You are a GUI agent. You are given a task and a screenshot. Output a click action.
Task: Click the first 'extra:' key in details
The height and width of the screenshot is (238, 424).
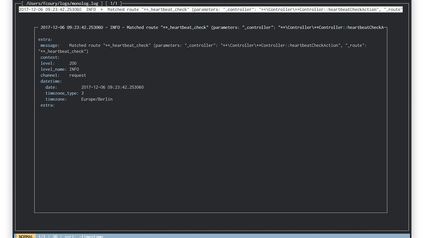coord(45,40)
